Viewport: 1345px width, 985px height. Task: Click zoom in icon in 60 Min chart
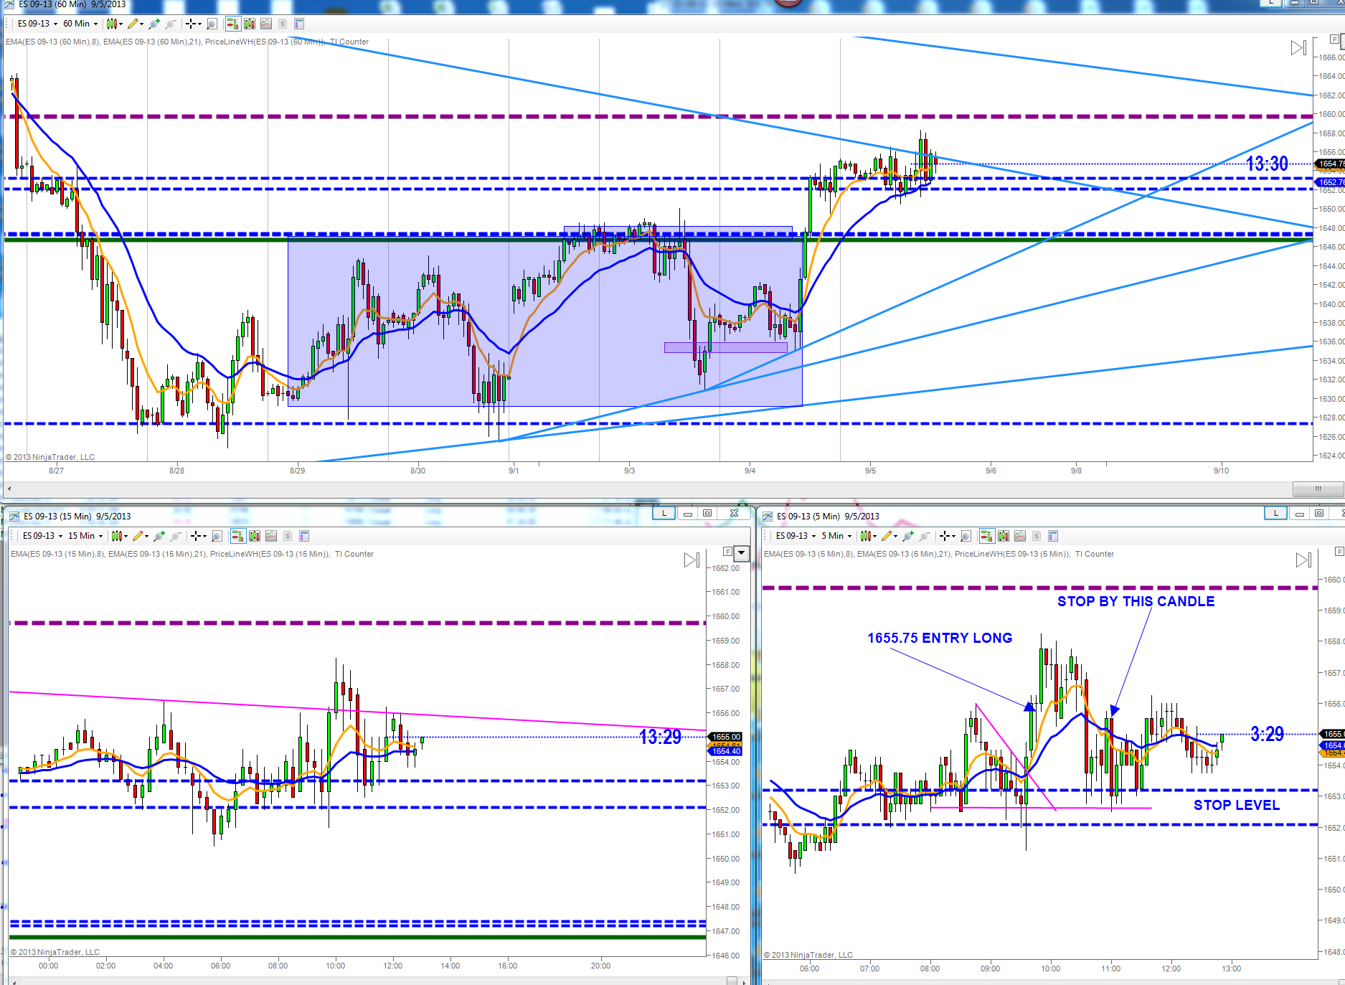(x=154, y=24)
